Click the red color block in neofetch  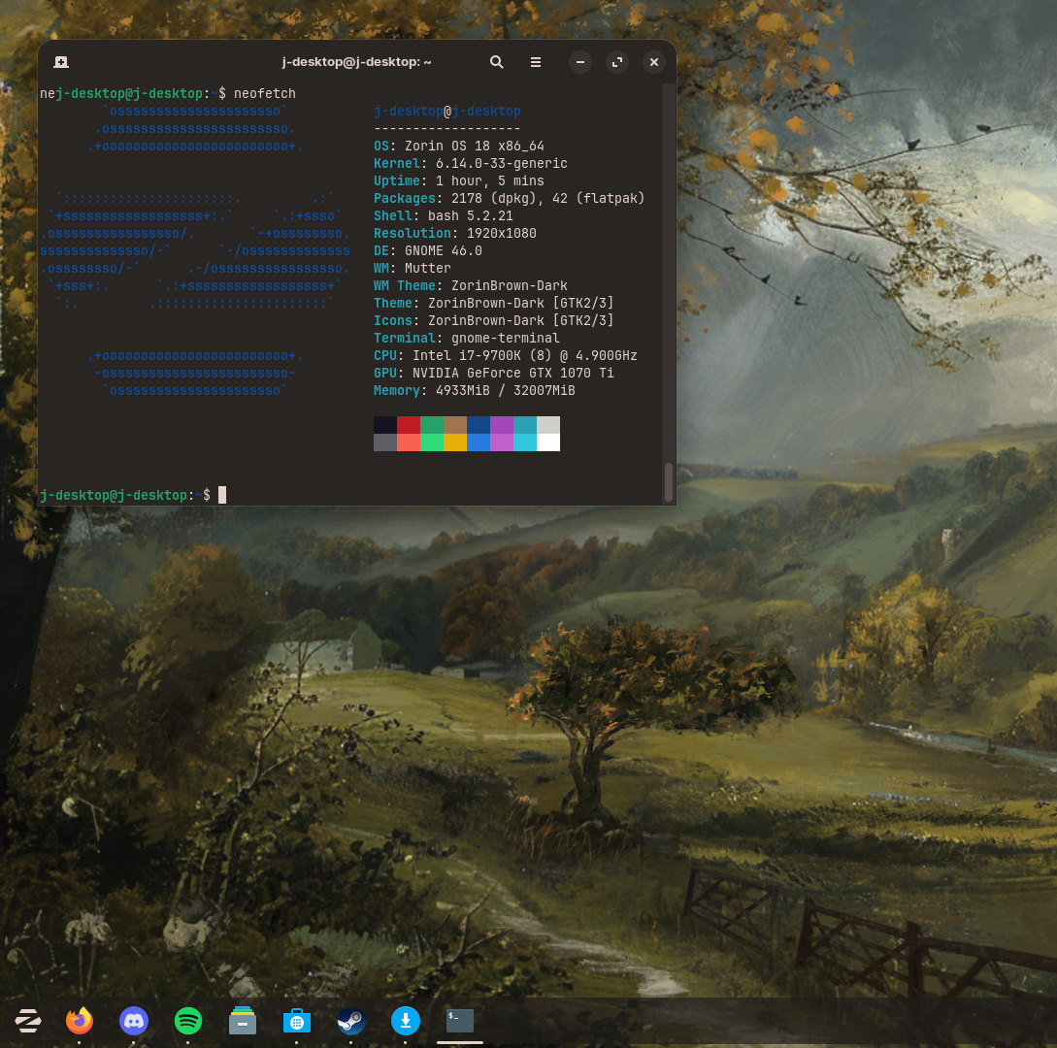(409, 425)
